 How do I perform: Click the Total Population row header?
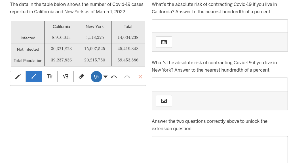click(28, 61)
